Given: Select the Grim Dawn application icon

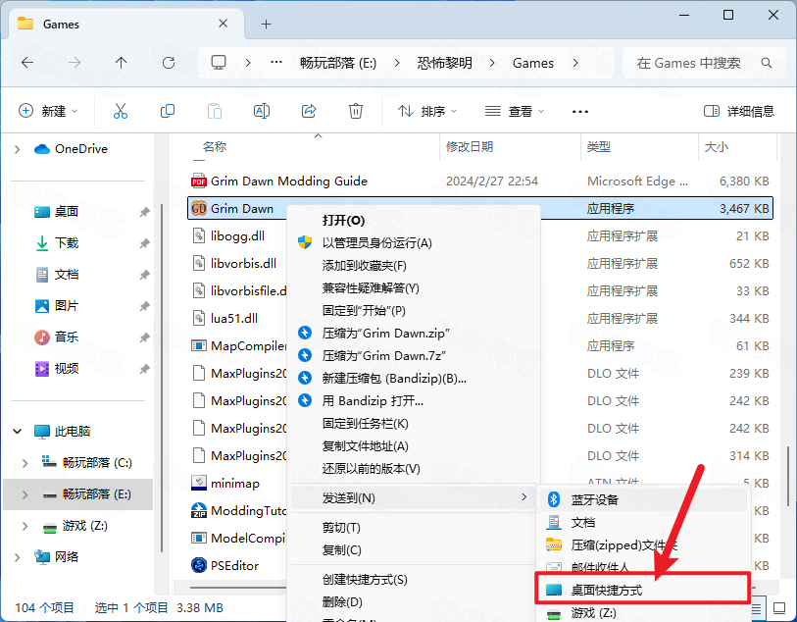Looking at the screenshot, I should [x=199, y=209].
